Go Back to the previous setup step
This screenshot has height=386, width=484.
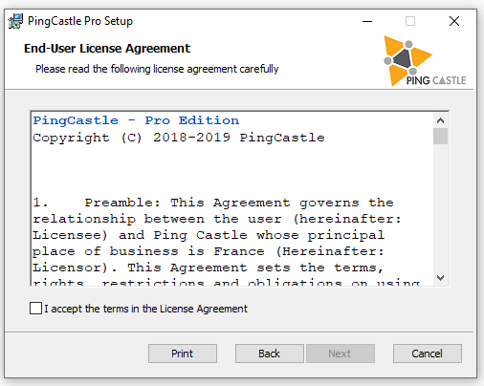269,354
